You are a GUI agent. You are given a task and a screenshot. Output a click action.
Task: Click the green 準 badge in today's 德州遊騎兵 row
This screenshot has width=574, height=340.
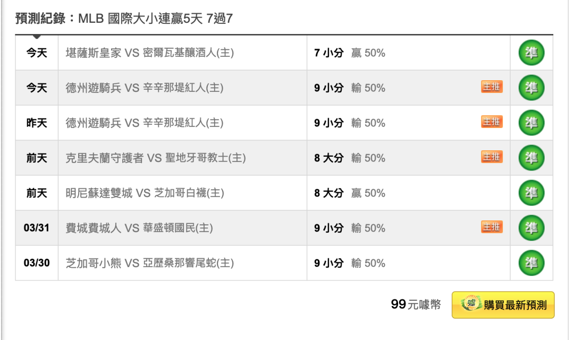pyautogui.click(x=531, y=88)
